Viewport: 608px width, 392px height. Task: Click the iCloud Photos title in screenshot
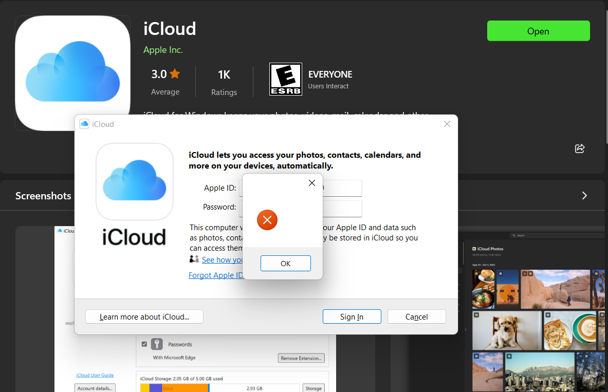pyautogui.click(x=490, y=249)
